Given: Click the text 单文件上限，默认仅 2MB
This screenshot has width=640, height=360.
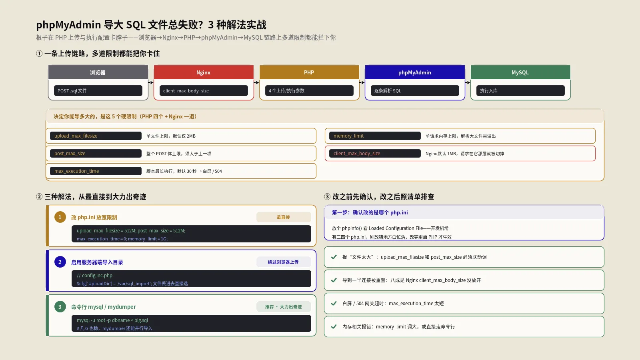Looking at the screenshot, I should 171,136.
